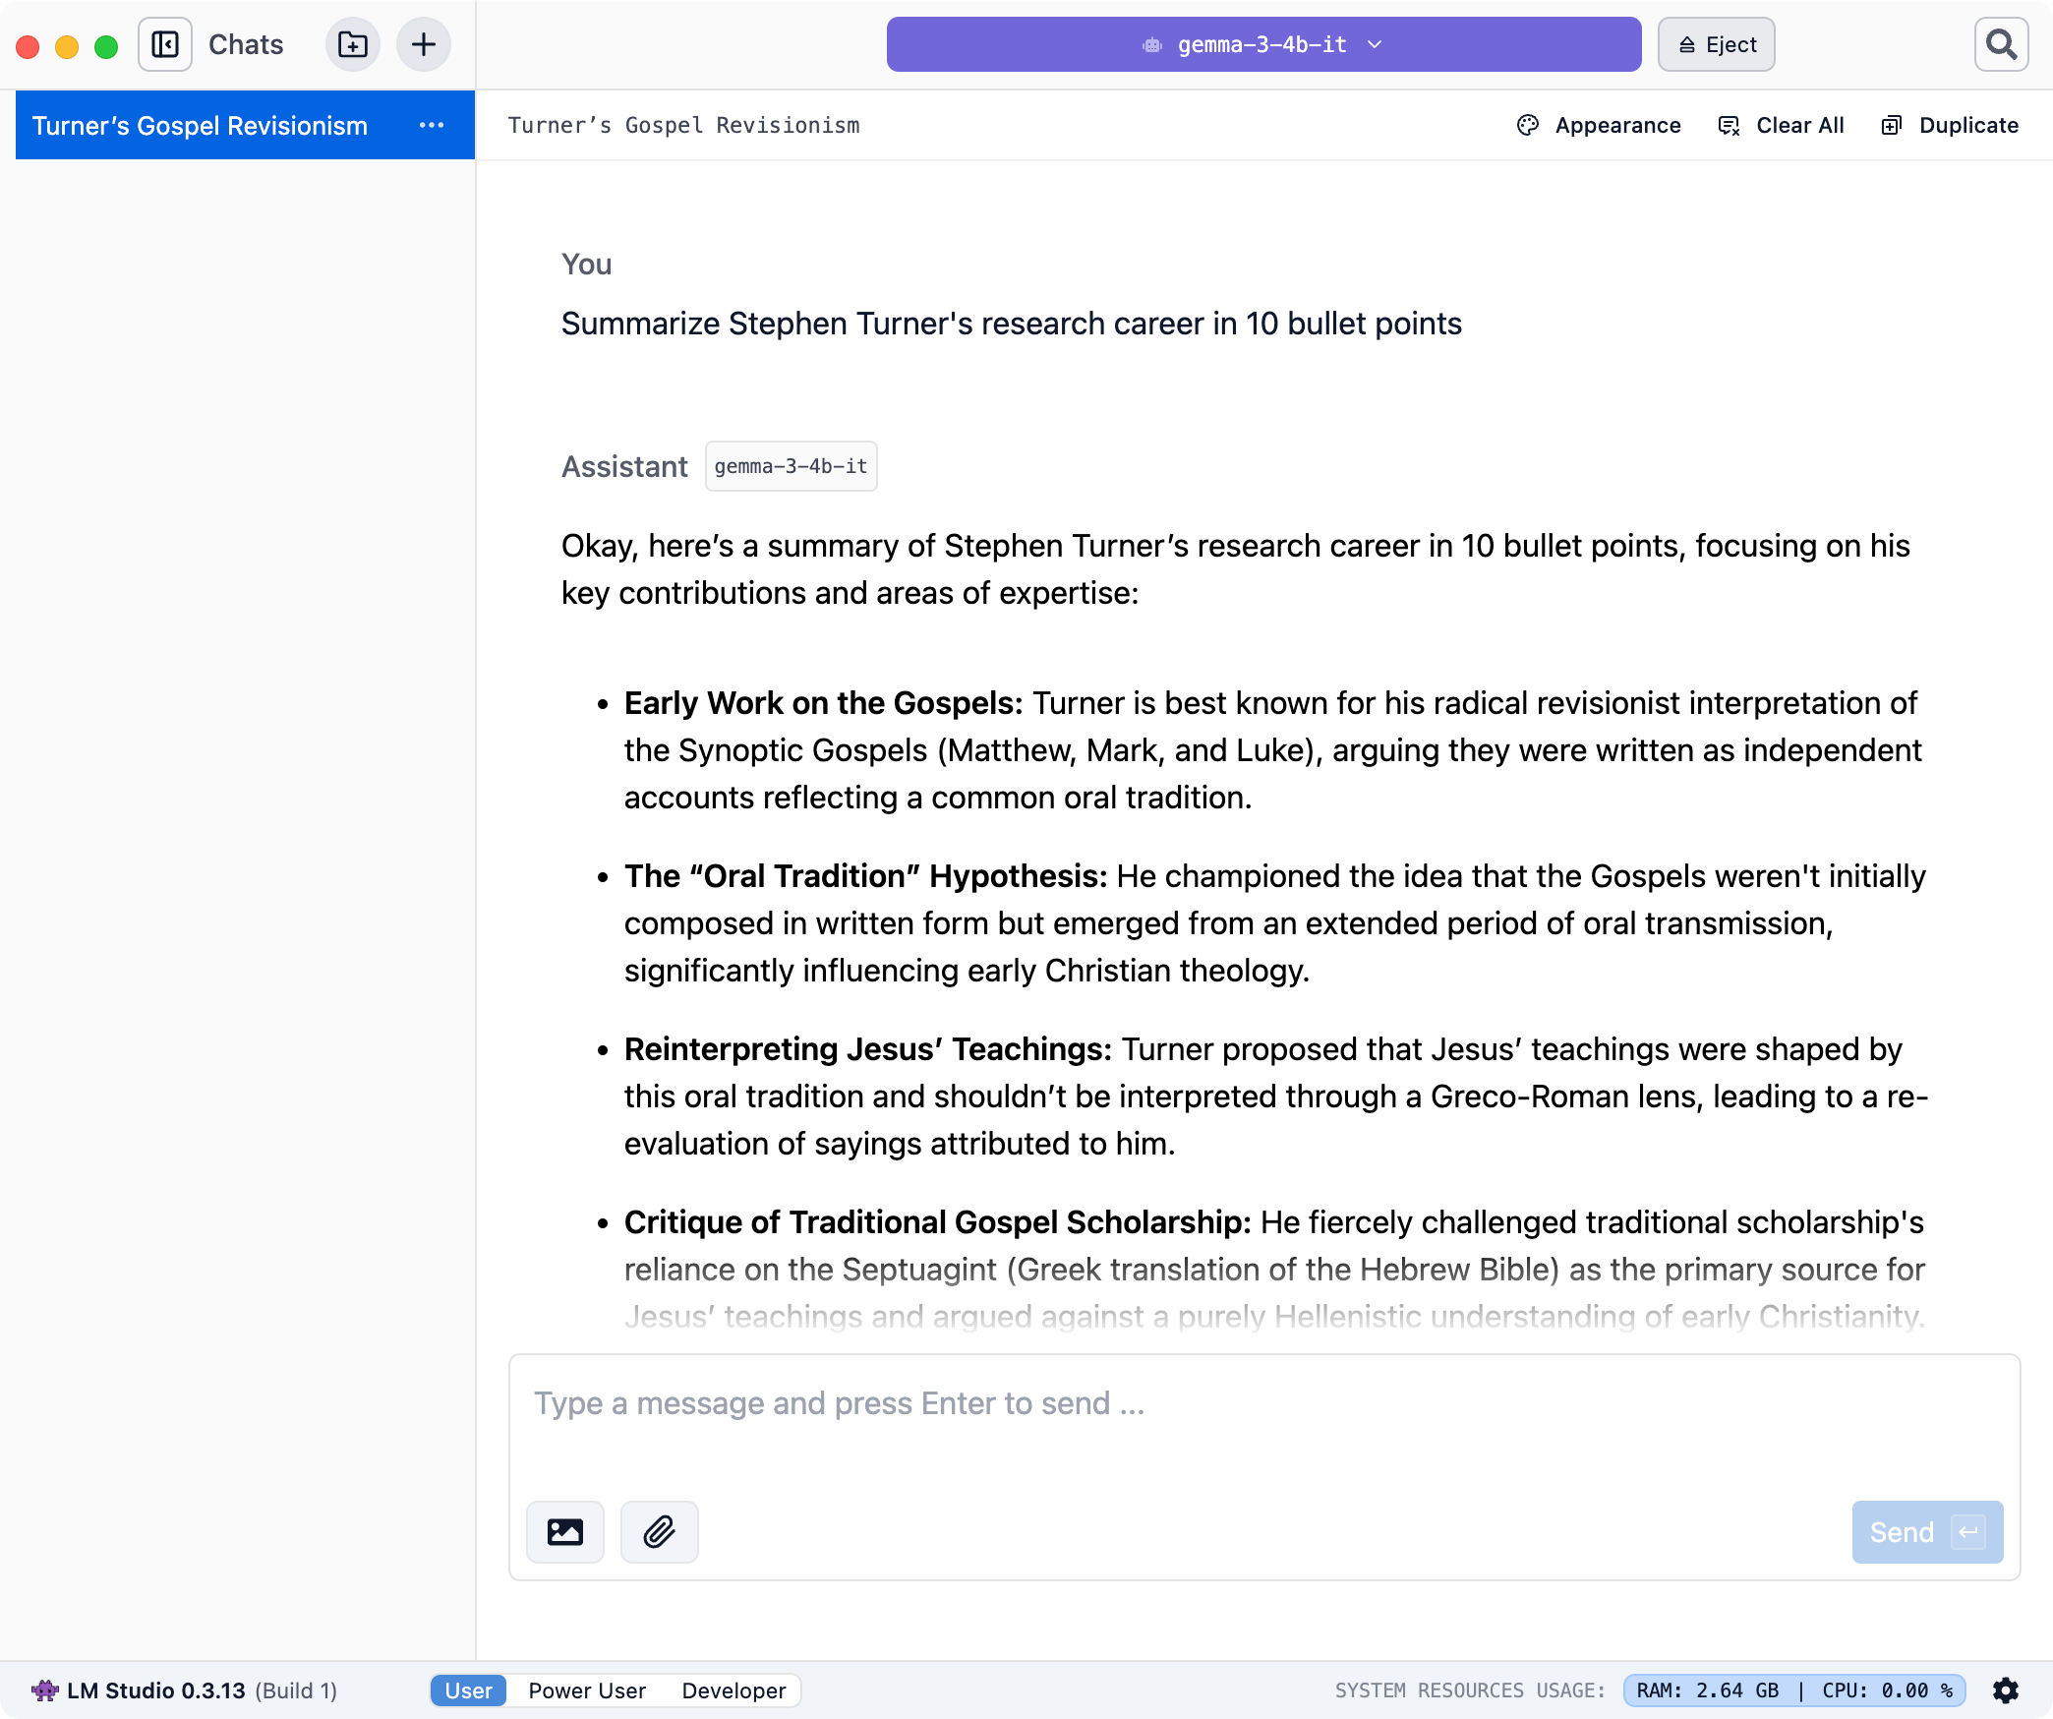Attach a file with the paperclip
This screenshot has width=2053, height=1719.
[x=660, y=1531]
